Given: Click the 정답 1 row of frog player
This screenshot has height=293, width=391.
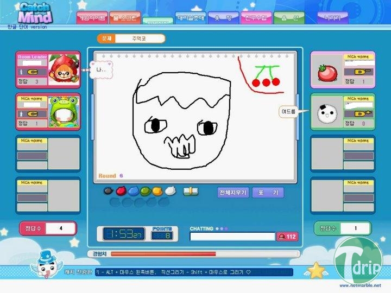Looking at the screenshot, I should [x=32, y=123].
